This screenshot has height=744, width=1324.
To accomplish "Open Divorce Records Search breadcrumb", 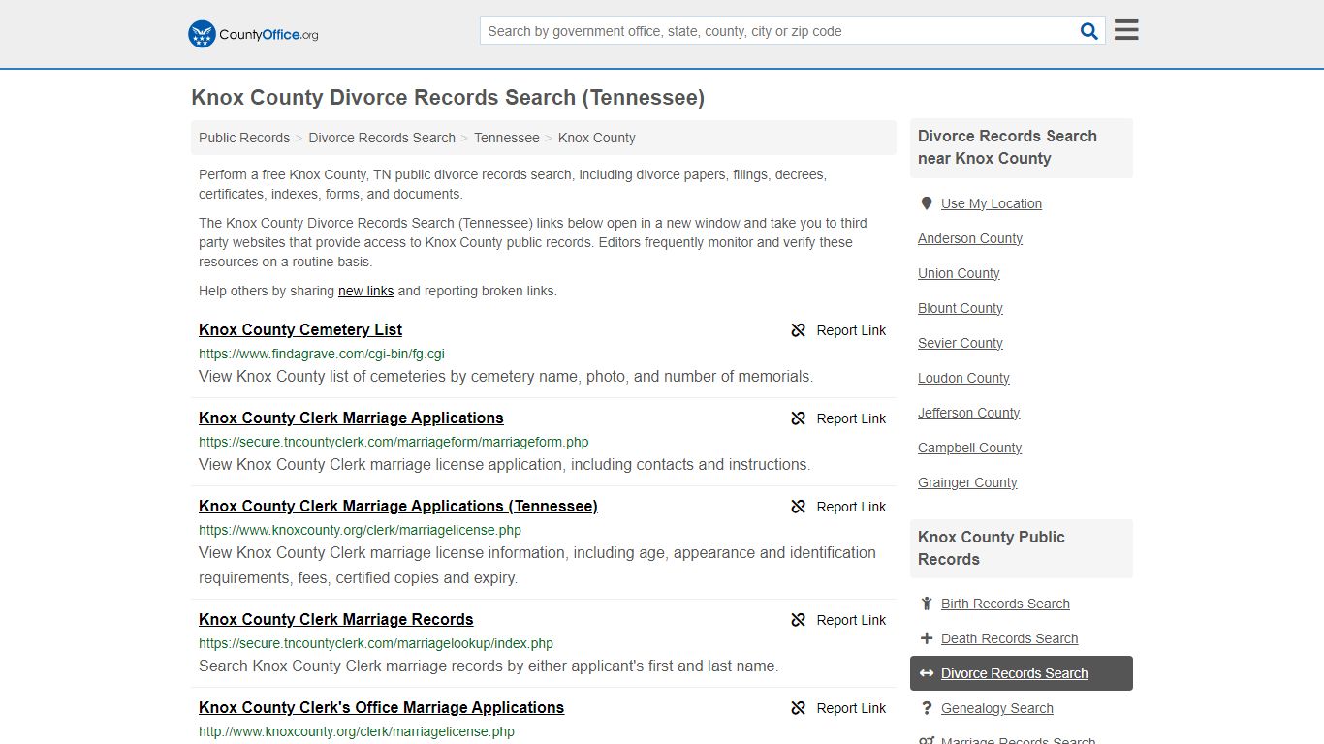I will pos(382,138).
